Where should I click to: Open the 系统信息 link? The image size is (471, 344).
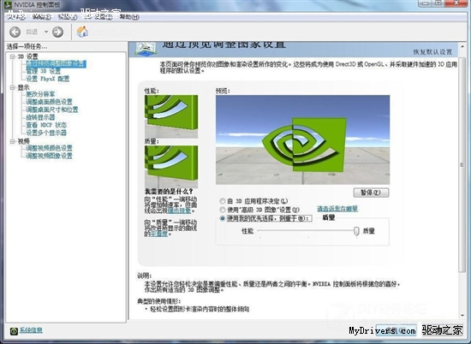click(31, 330)
